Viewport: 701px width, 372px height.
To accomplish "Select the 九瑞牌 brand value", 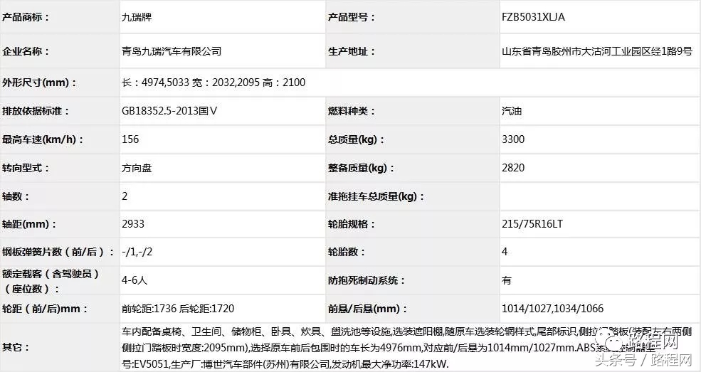I will [137, 17].
